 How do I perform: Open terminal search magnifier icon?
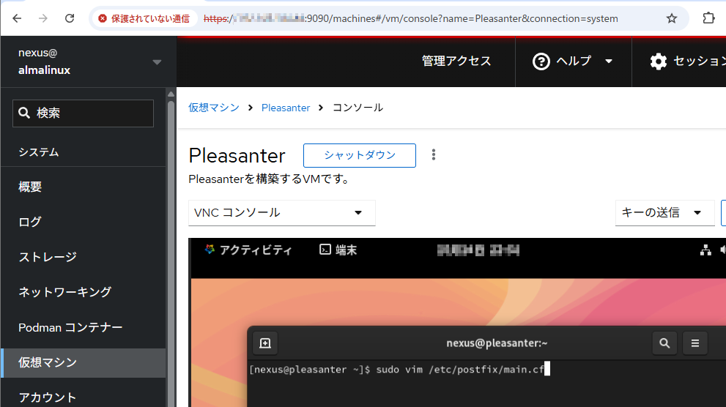[664, 343]
